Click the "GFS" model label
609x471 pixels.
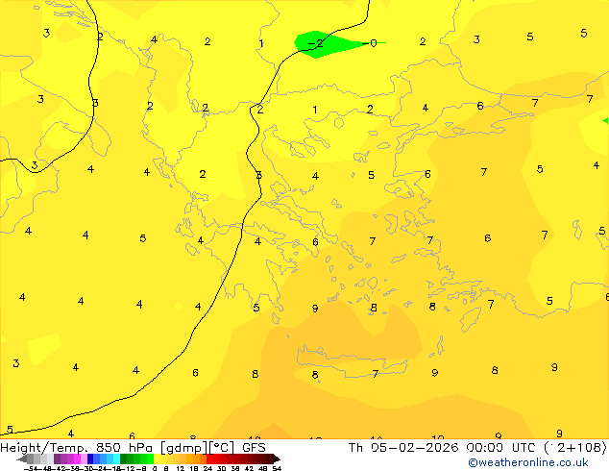click(254, 448)
